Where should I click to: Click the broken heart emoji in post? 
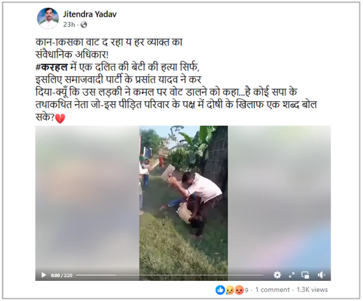pyautogui.click(x=60, y=118)
